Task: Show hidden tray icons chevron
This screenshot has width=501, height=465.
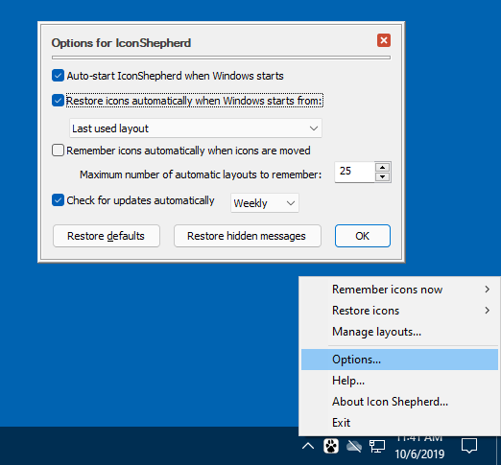Action: 308,446
